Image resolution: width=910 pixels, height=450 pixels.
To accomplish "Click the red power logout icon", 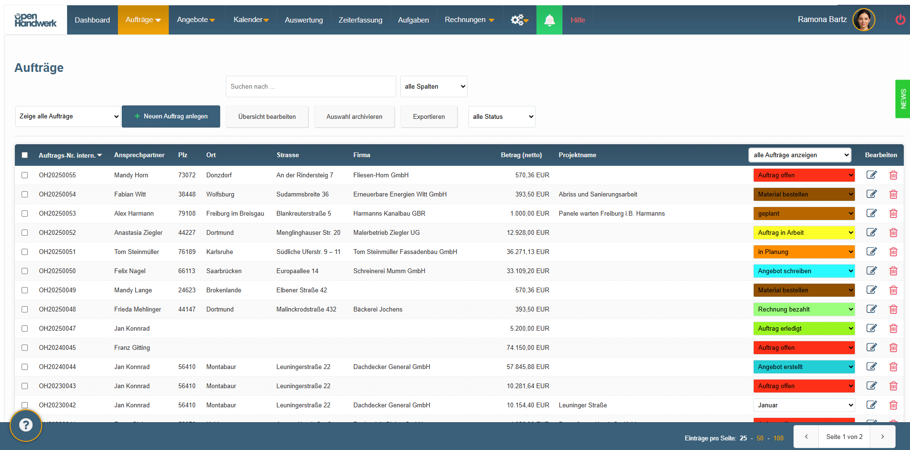I will click(900, 20).
